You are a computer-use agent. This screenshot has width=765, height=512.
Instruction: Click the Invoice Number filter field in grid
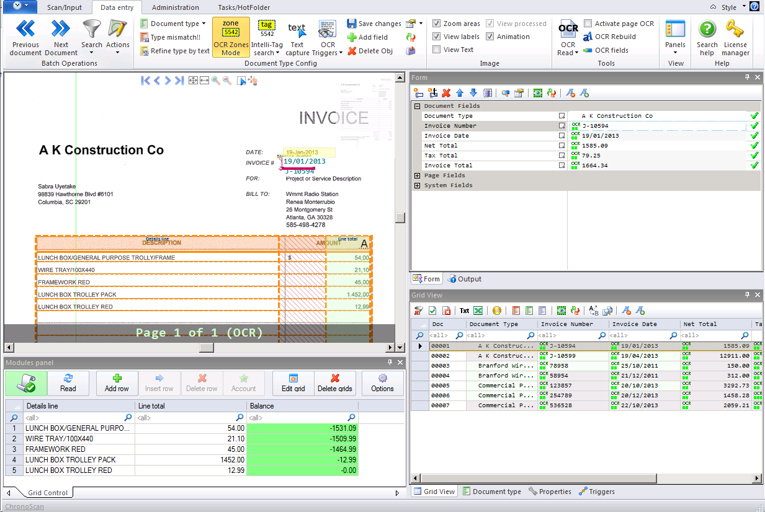(568, 335)
